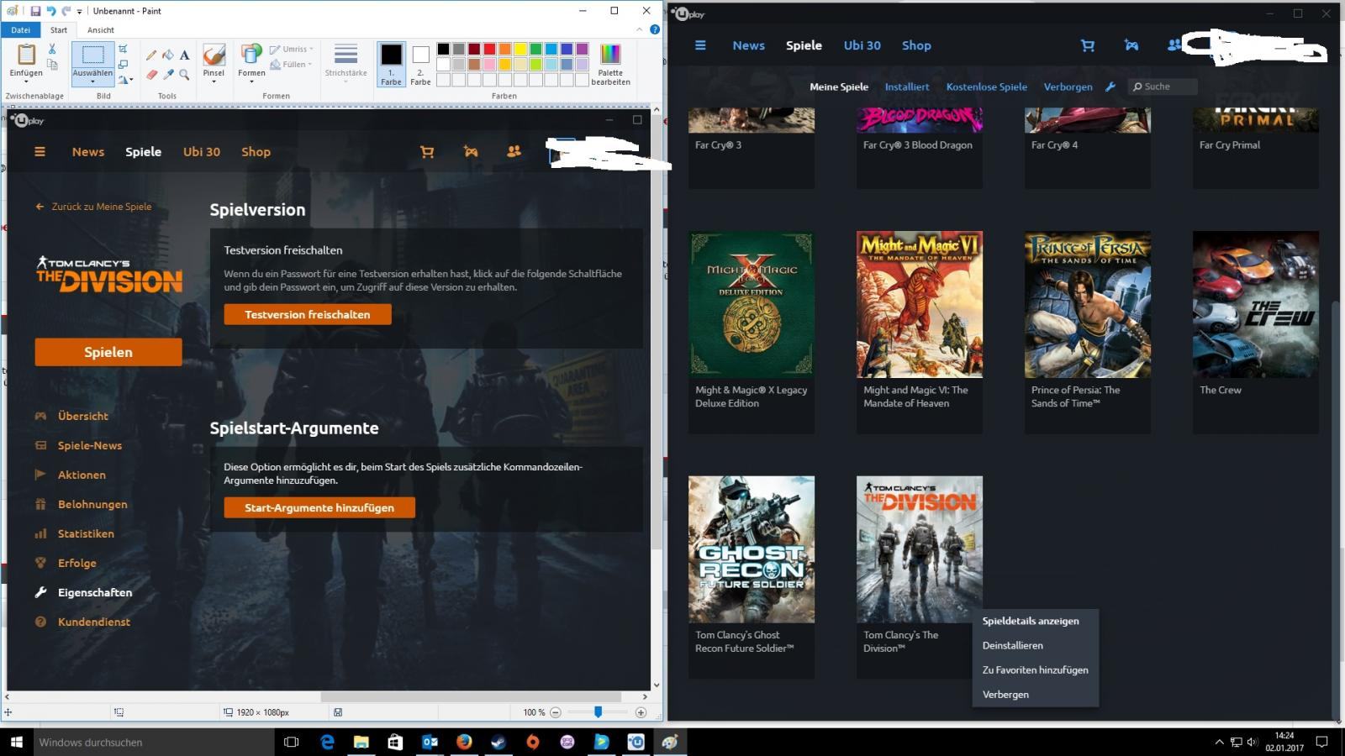
Task: Zoom out with the minus button in Paint's status bar
Action: (555, 712)
